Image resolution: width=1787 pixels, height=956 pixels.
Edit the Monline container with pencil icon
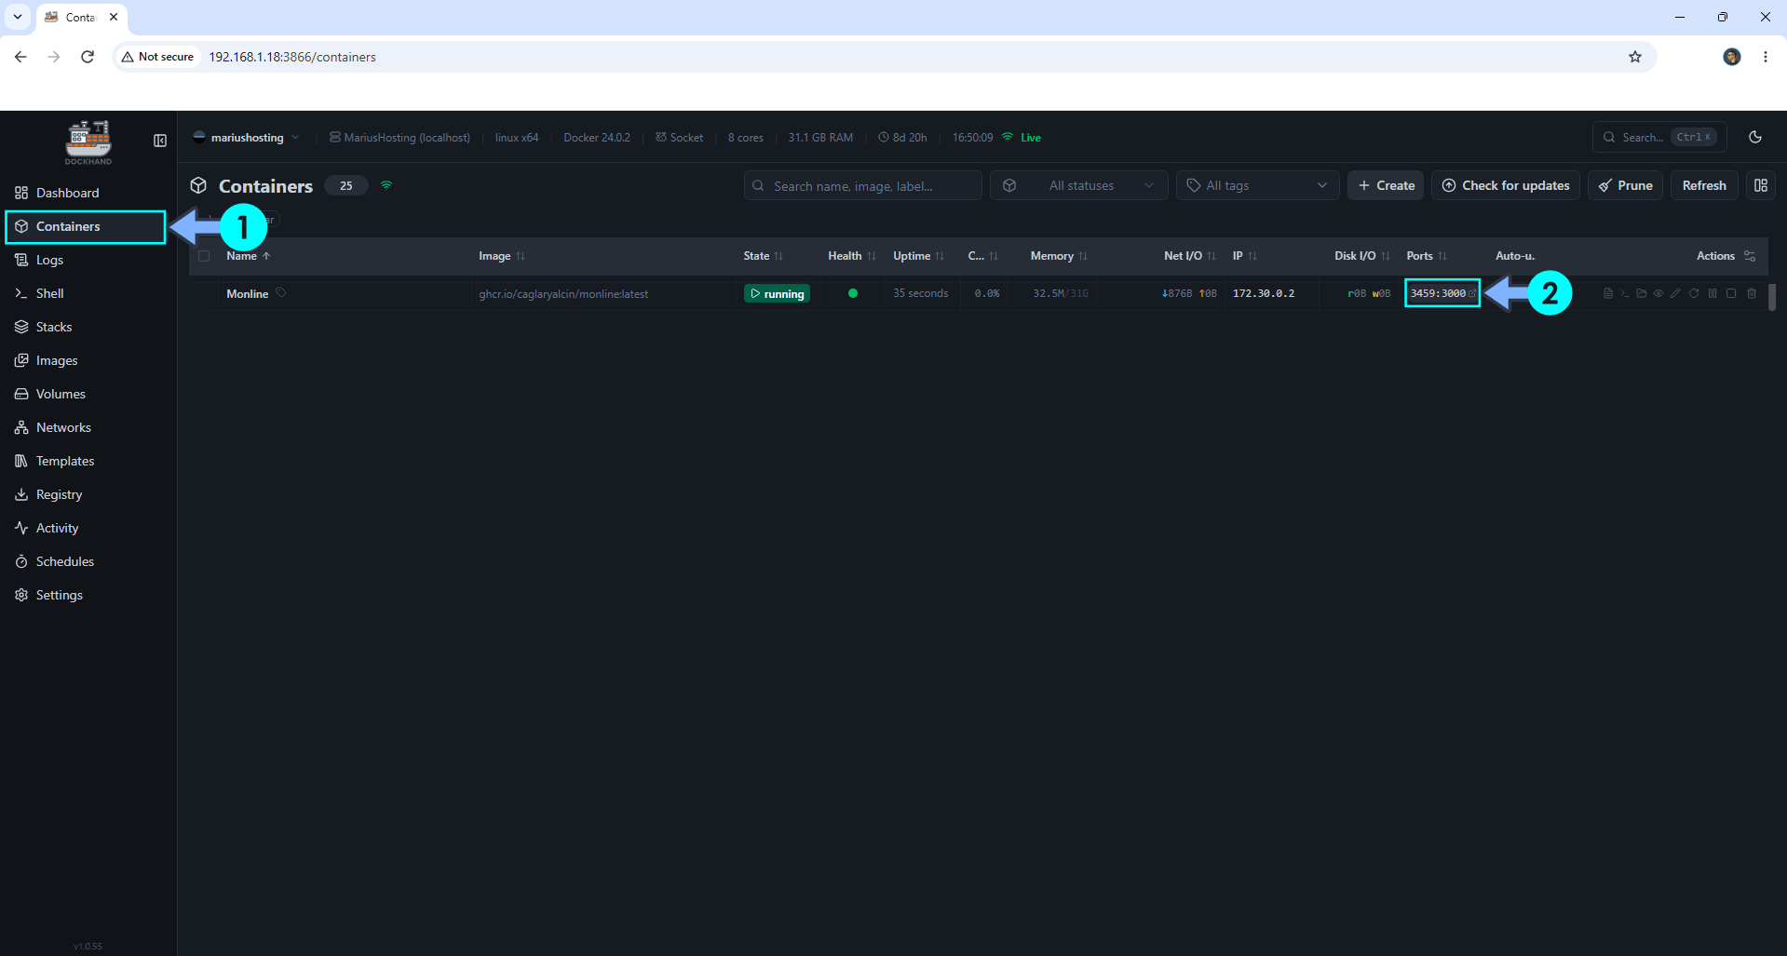point(1675,293)
